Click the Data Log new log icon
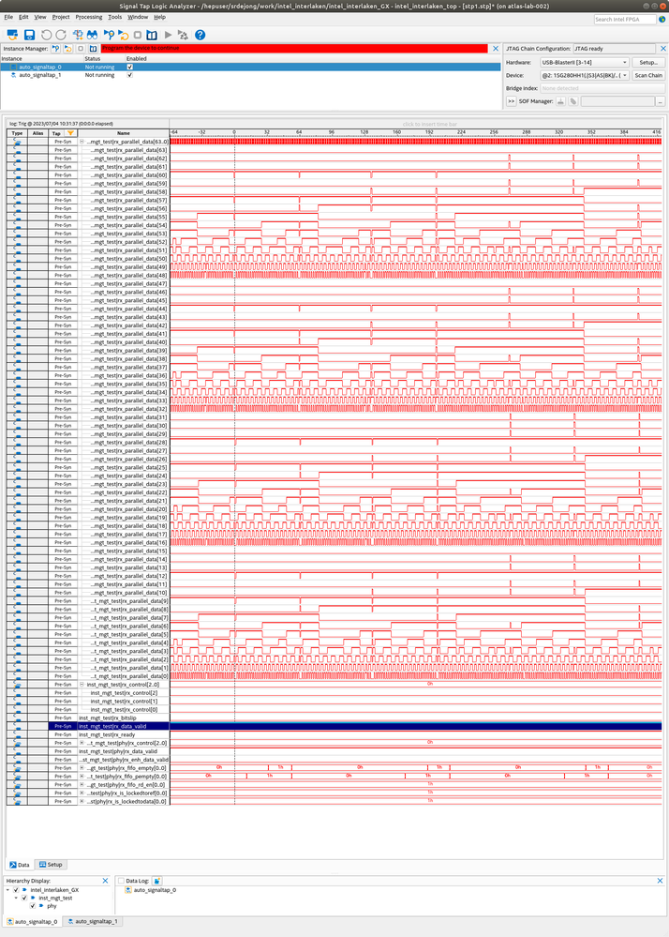This screenshot has width=669, height=937. click(157, 881)
